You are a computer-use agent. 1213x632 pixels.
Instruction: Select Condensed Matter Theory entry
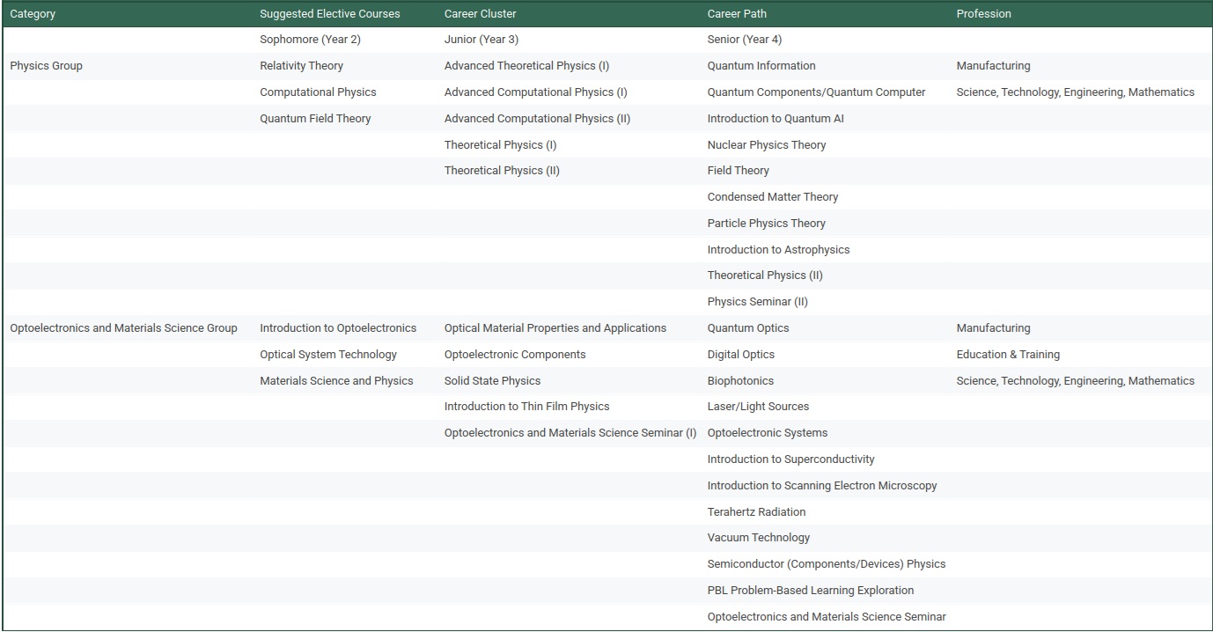click(772, 197)
